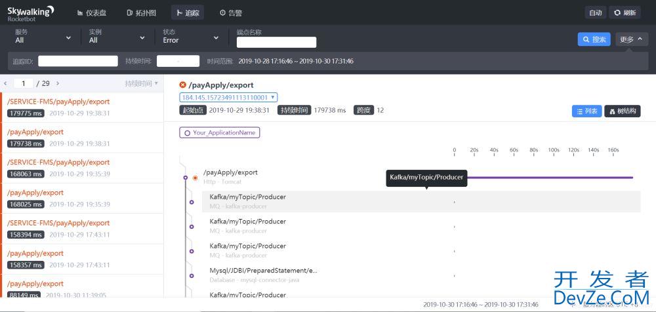Collapse the 更多 more options panel

(x=631, y=39)
